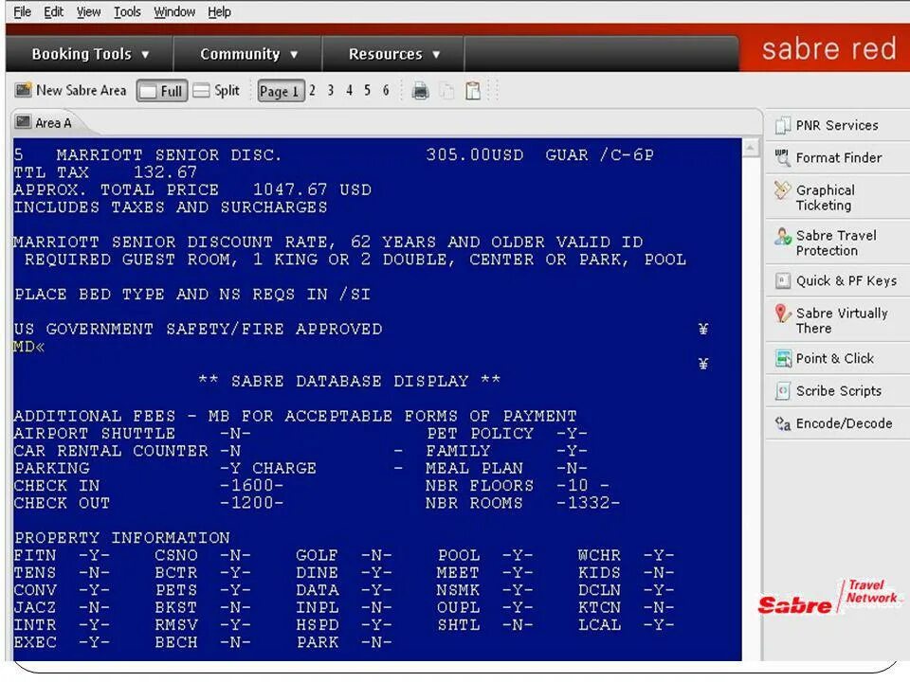Click 'CAR RENTAL COUNTER' text
The width and height of the screenshot is (910, 682).
click(x=111, y=451)
